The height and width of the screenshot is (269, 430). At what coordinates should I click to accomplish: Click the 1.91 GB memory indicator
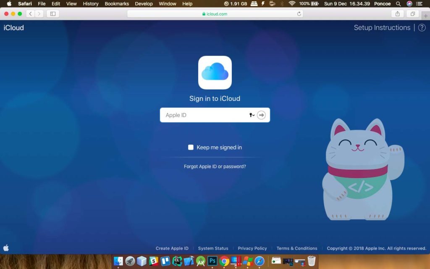pyautogui.click(x=236, y=4)
